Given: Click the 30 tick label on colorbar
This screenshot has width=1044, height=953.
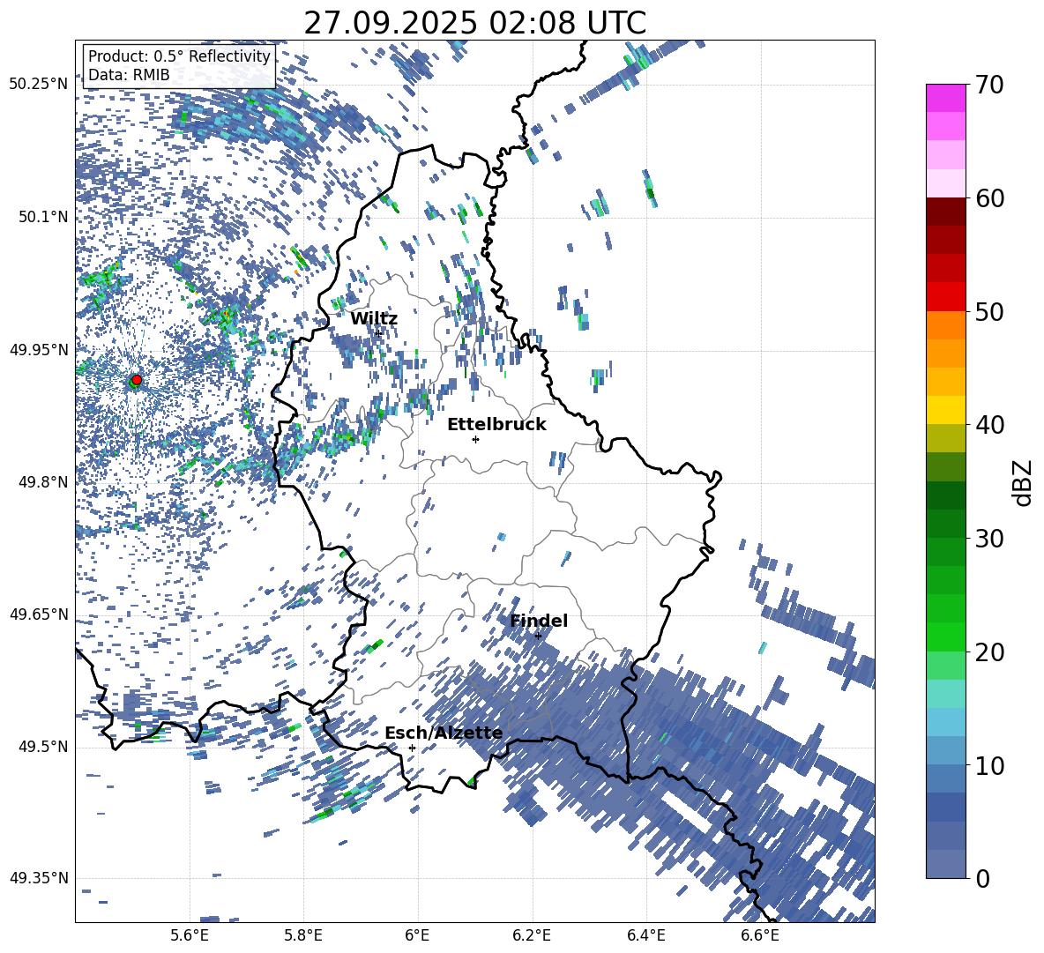Looking at the screenshot, I should (990, 539).
